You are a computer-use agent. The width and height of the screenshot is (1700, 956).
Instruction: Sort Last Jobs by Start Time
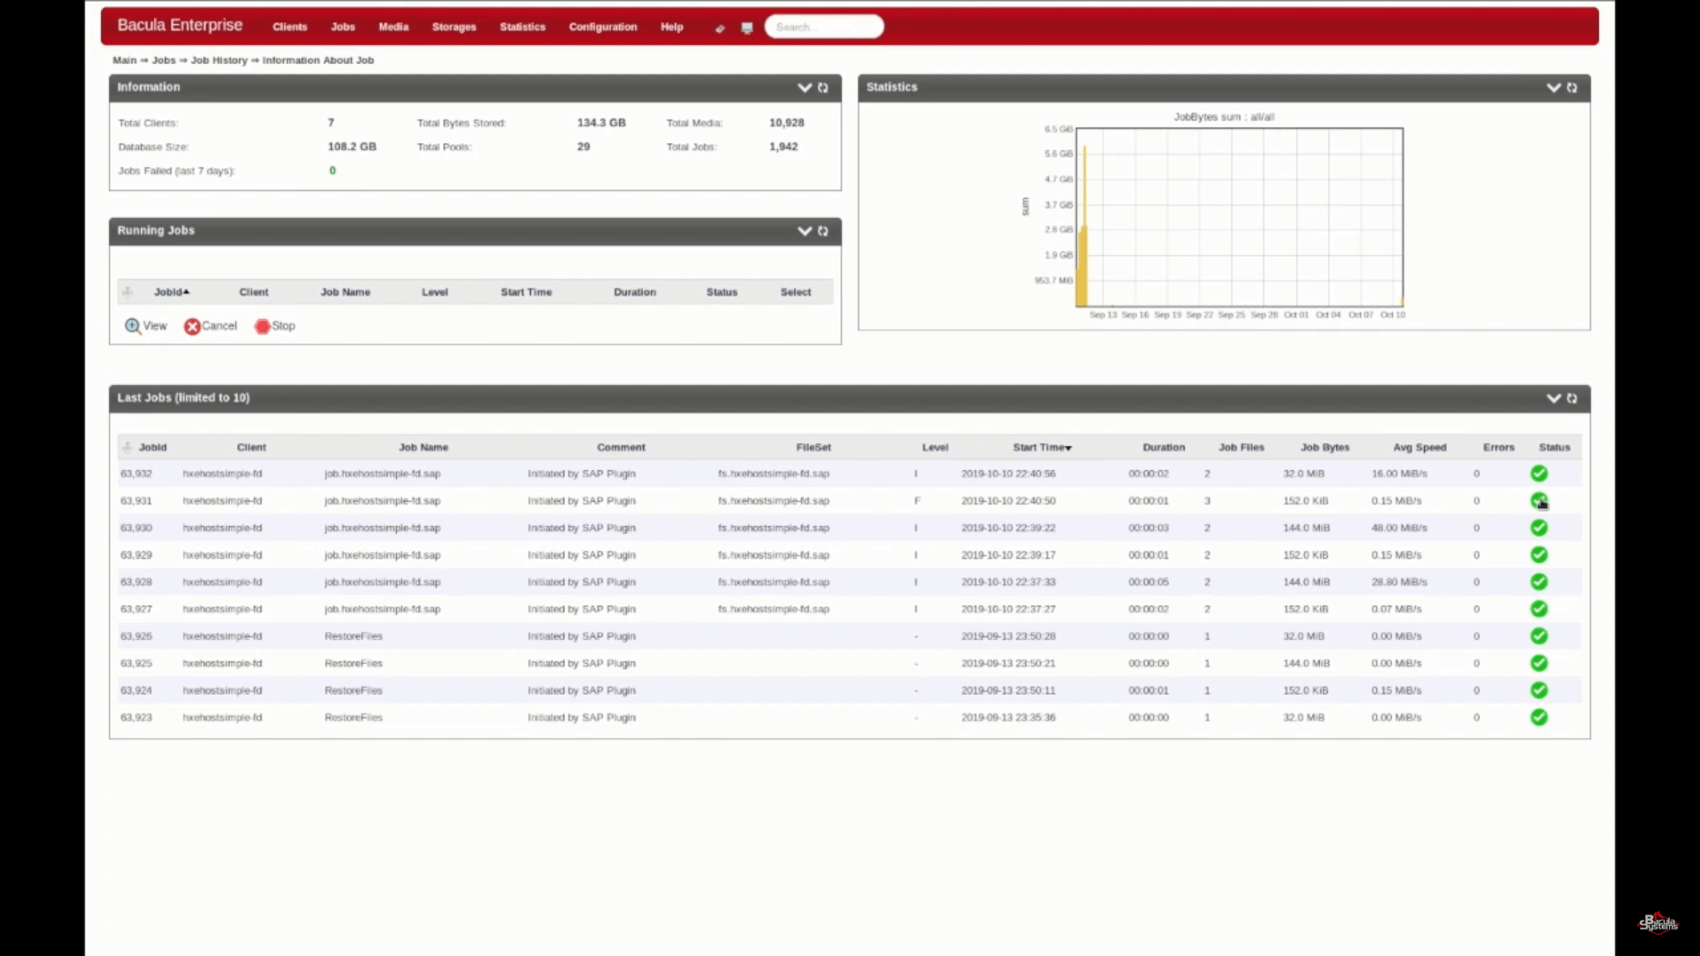(x=1042, y=448)
